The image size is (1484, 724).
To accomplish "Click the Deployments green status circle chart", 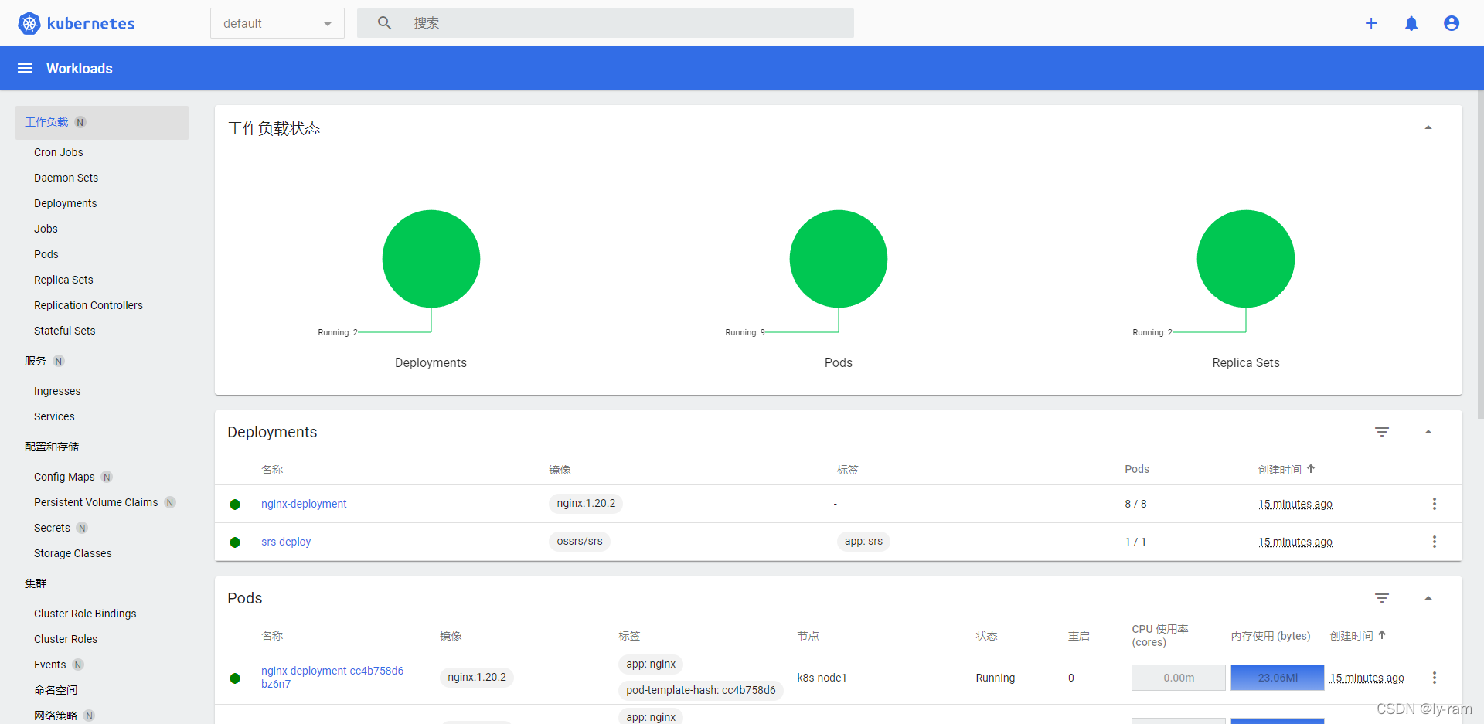I will coord(431,259).
